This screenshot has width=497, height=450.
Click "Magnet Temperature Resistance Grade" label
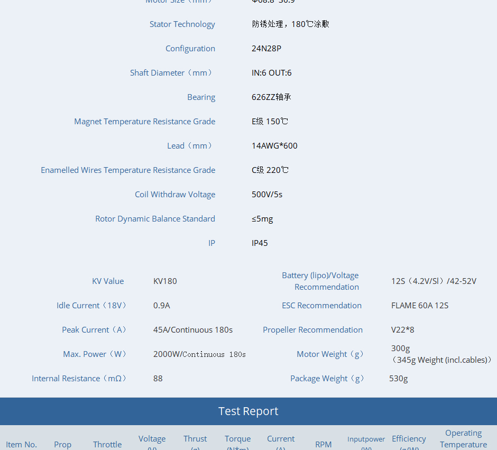pyautogui.click(x=144, y=122)
